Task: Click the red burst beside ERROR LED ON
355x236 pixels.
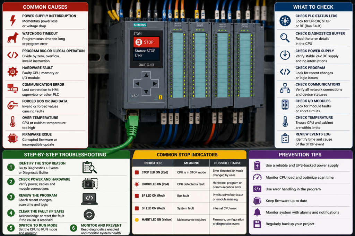Action: click(x=137, y=184)
